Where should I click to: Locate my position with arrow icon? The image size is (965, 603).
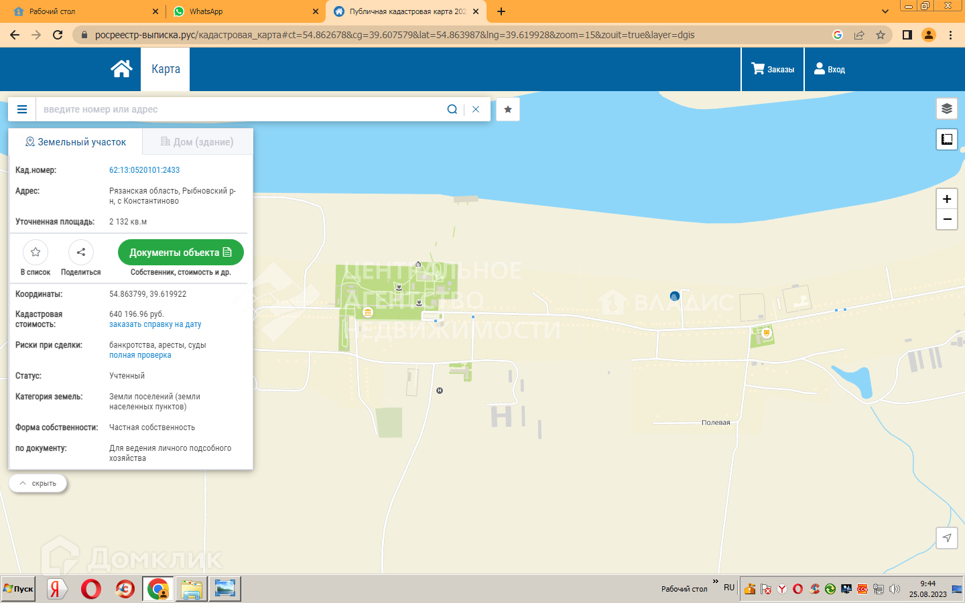point(946,537)
